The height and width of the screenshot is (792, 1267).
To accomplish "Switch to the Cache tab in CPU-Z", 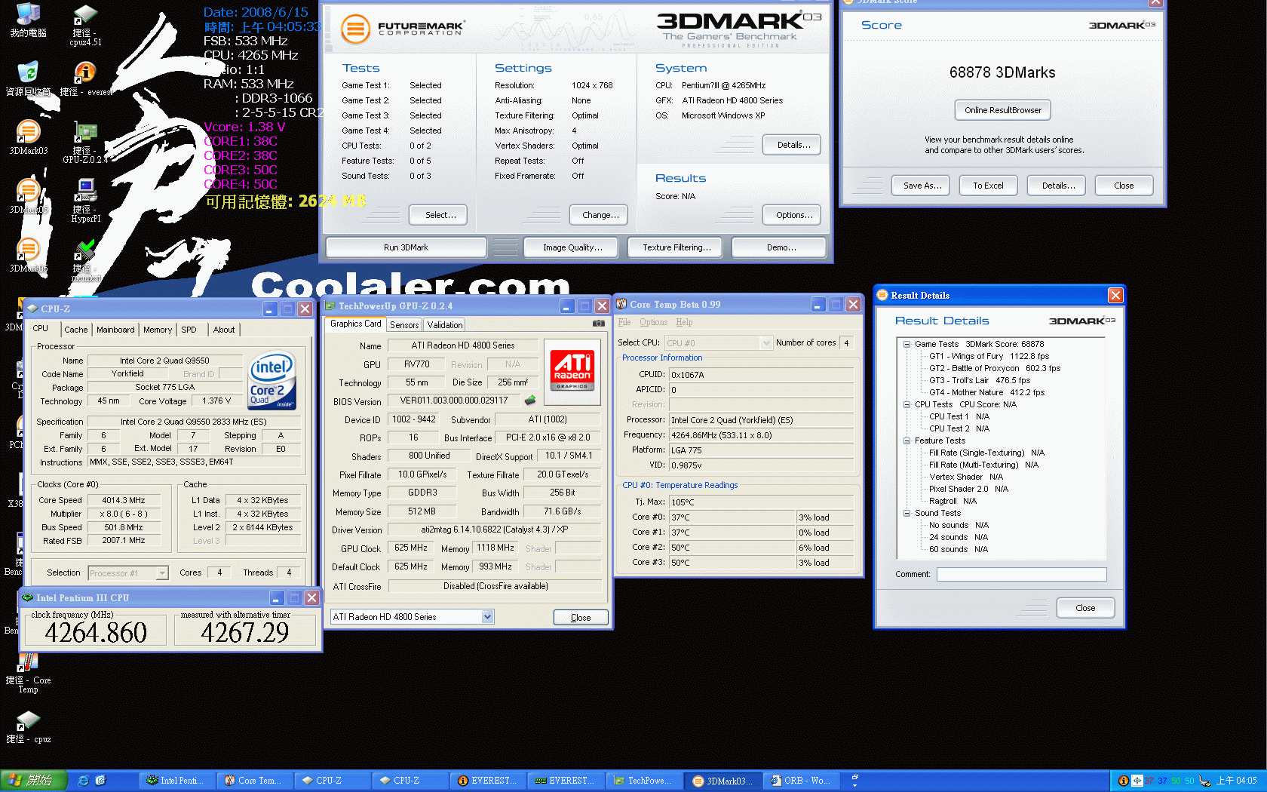I will 75,330.
